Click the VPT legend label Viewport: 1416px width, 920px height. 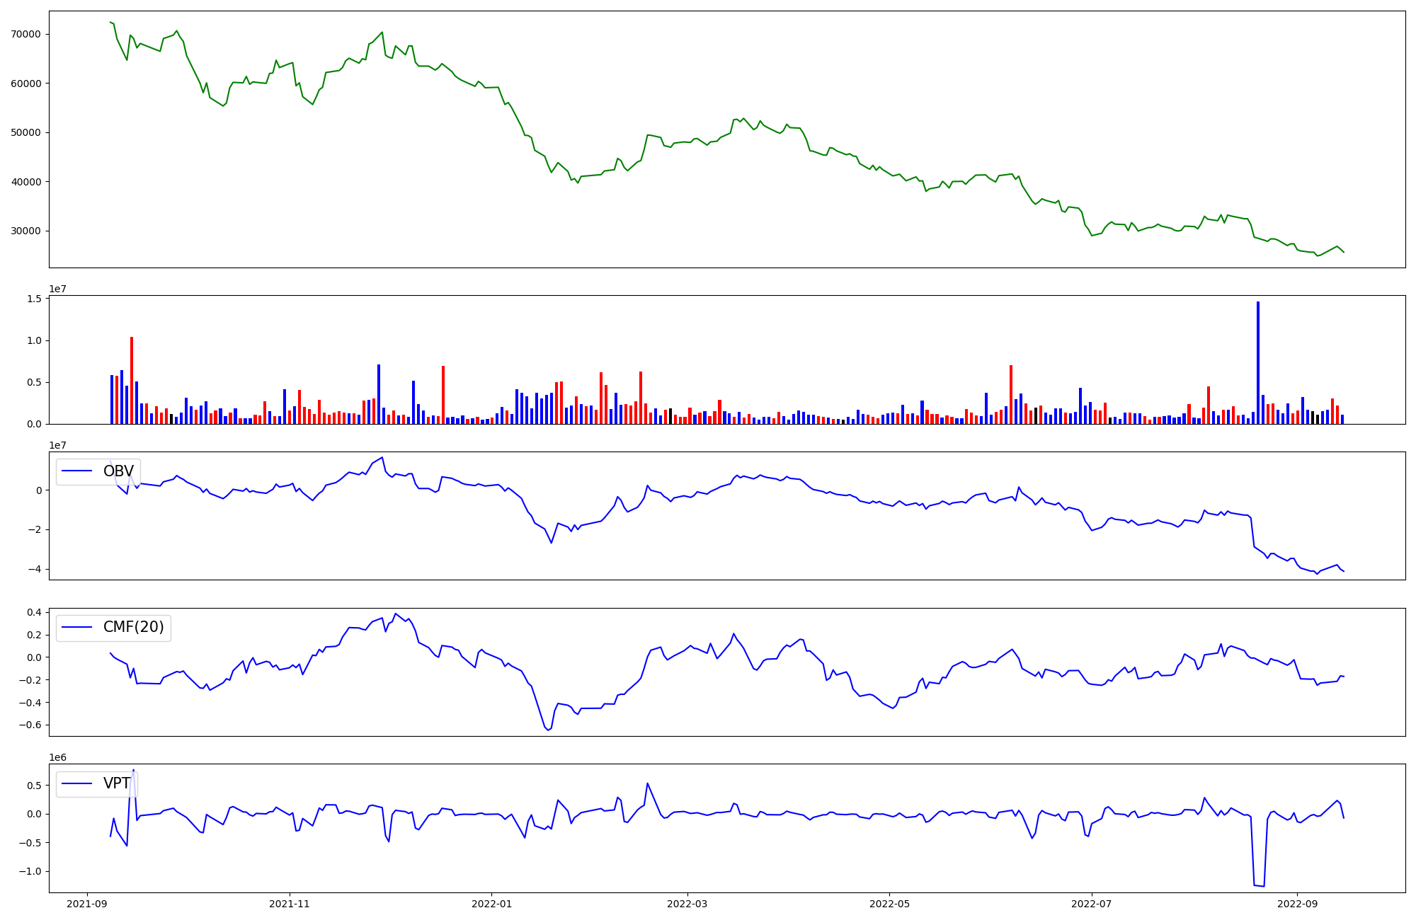point(117,783)
